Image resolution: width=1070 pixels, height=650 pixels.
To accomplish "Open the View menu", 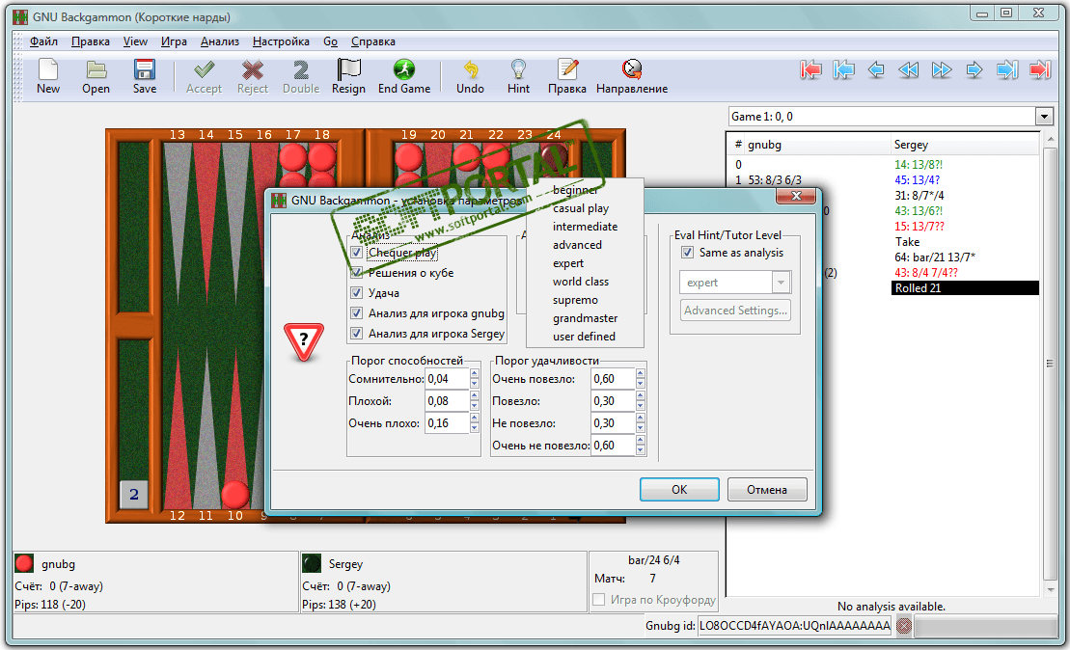I will 135,41.
